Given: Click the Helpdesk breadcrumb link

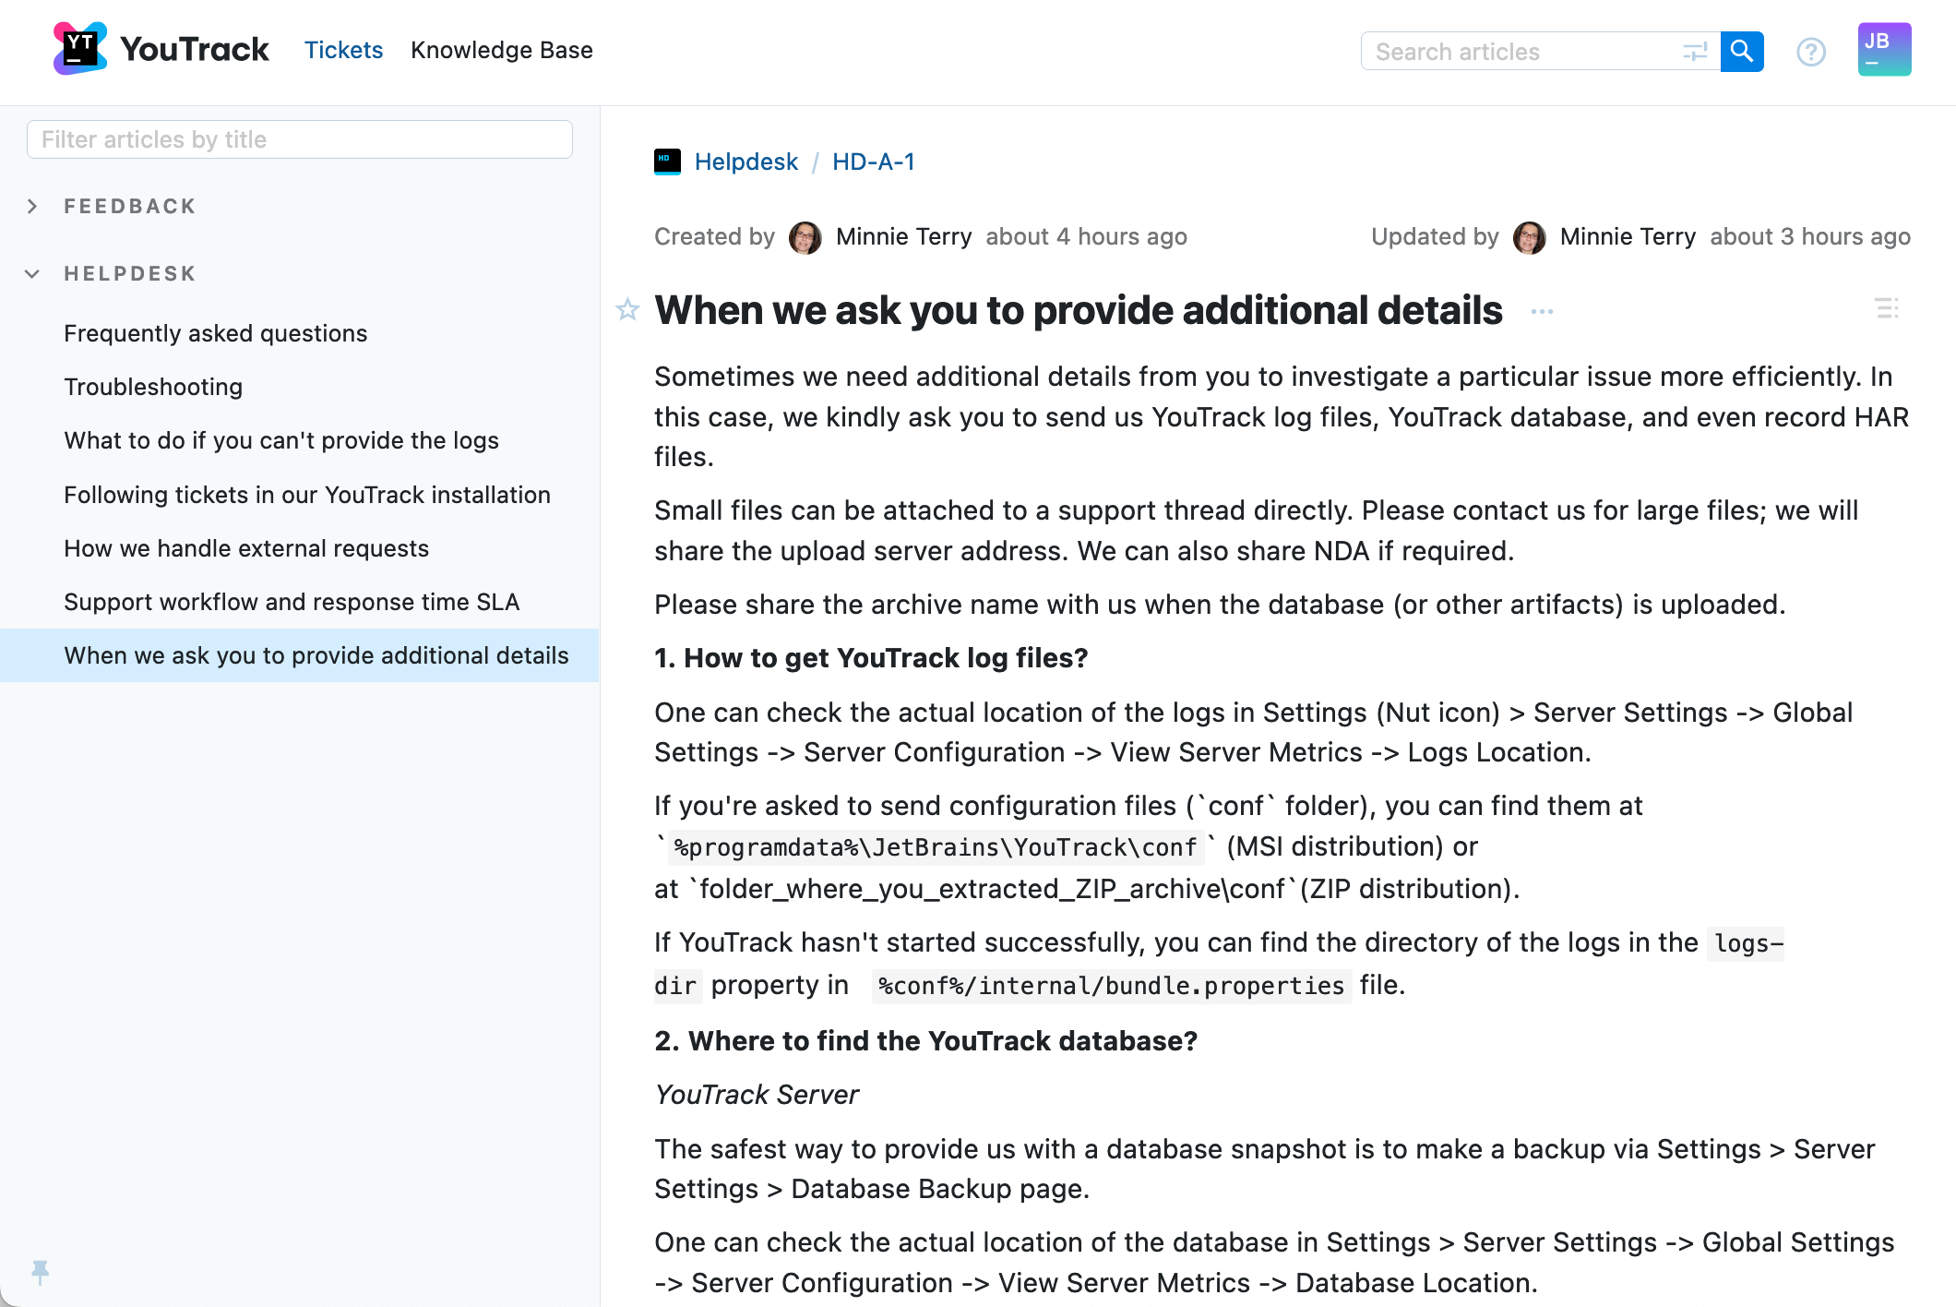Looking at the screenshot, I should pyautogui.click(x=745, y=162).
